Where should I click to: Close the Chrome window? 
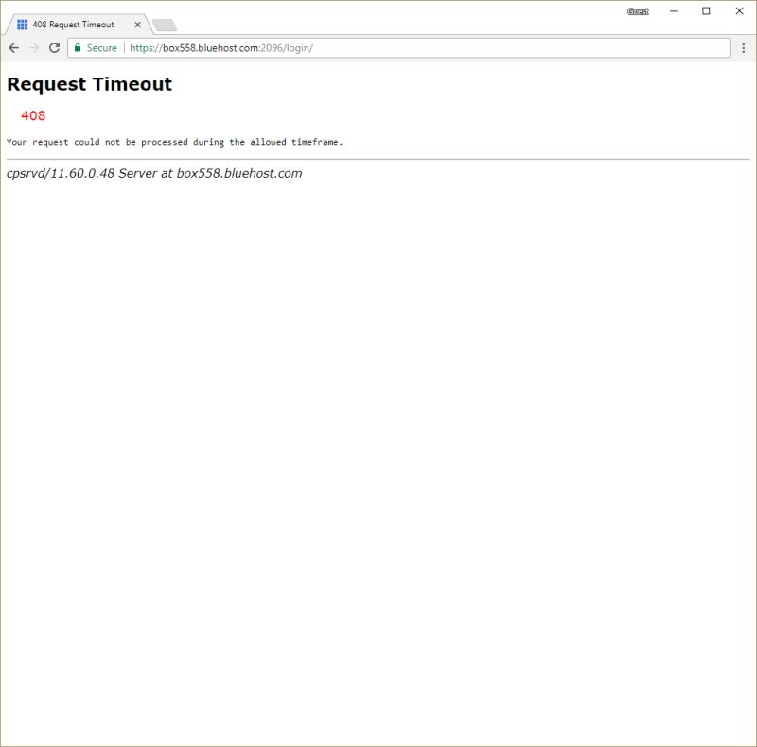click(x=739, y=11)
